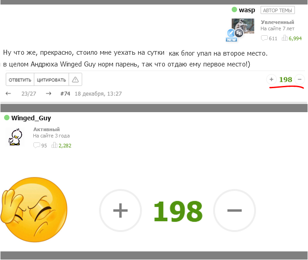
Task: Click the ЦИТИРОВАТЬ quote button
Action: (x=51, y=80)
